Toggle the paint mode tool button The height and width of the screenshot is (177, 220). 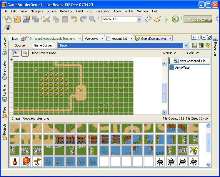[15, 53]
